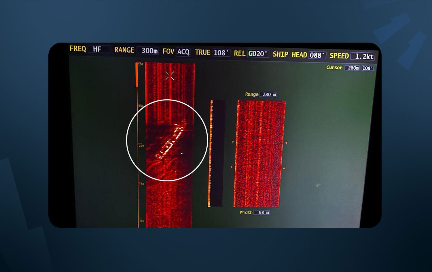The image size is (432, 272).
Task: Select the 150 tick on the range scale
Action: click(141, 184)
